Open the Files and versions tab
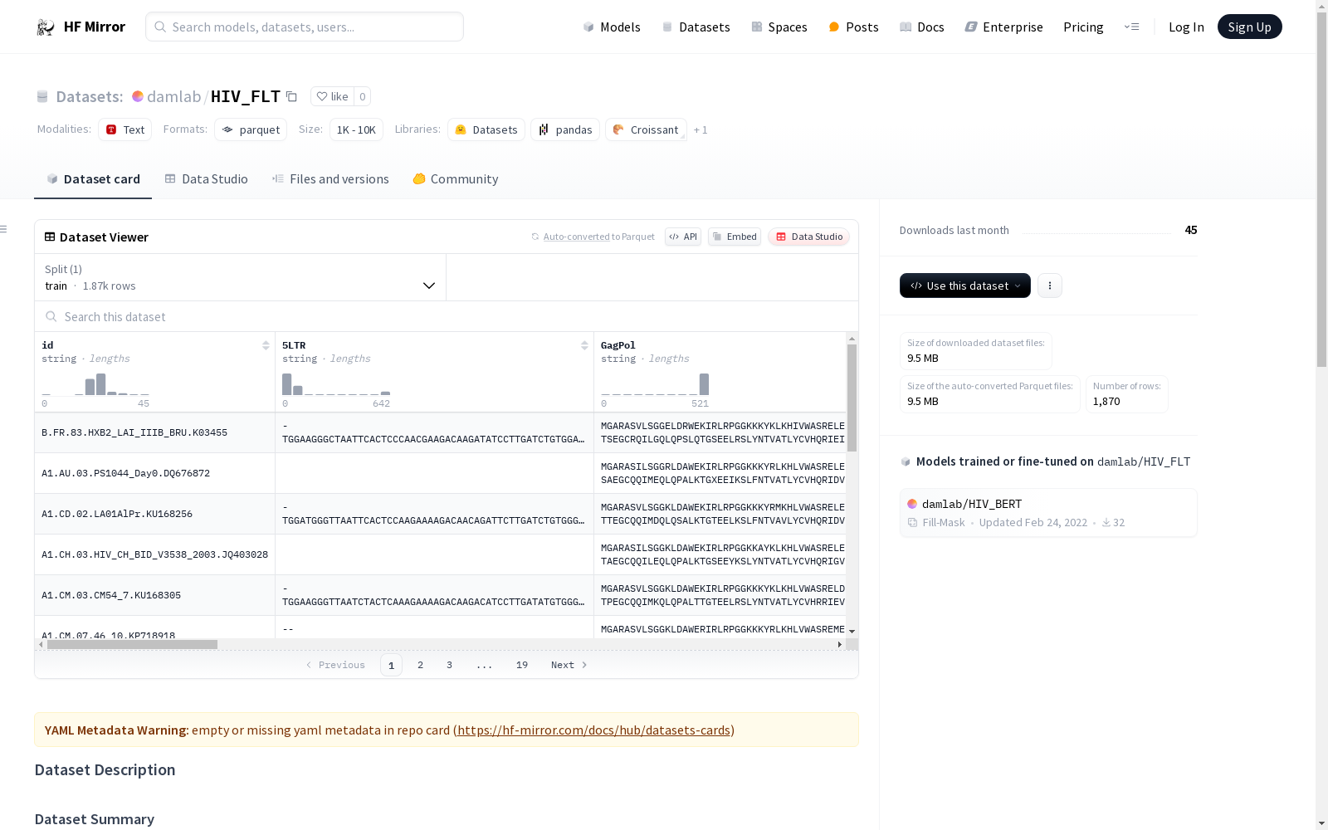Image resolution: width=1328 pixels, height=830 pixels. [x=330, y=179]
